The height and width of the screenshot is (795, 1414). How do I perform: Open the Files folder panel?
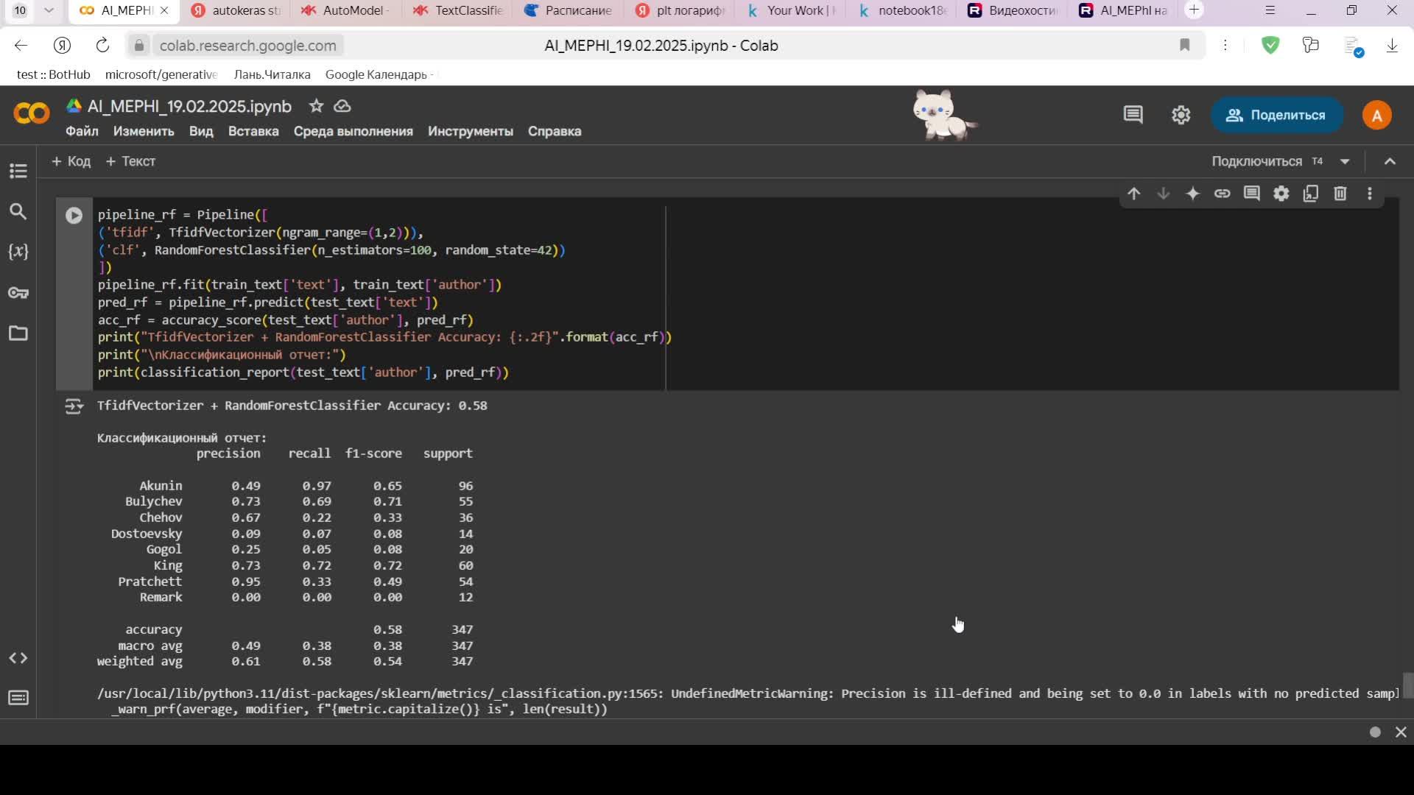pyautogui.click(x=18, y=333)
